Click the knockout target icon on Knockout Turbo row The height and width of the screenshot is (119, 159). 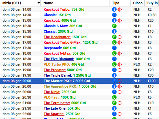point(119,9)
